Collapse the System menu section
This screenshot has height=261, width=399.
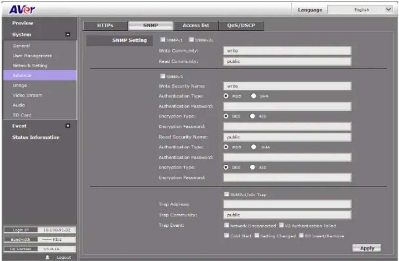[67, 35]
